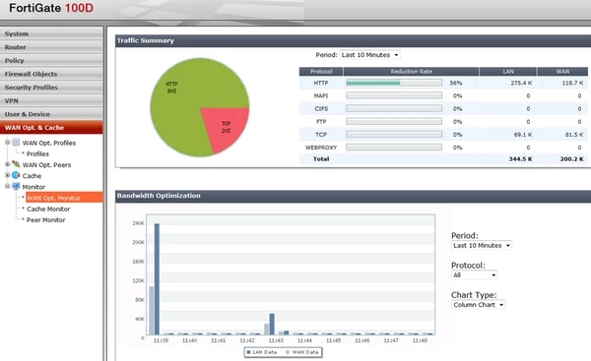Open the Profiles tree item
This screenshot has height=361, width=591.
[37, 154]
